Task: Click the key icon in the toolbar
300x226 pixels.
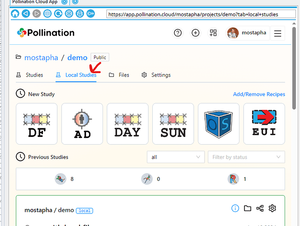Action: pos(91,14)
